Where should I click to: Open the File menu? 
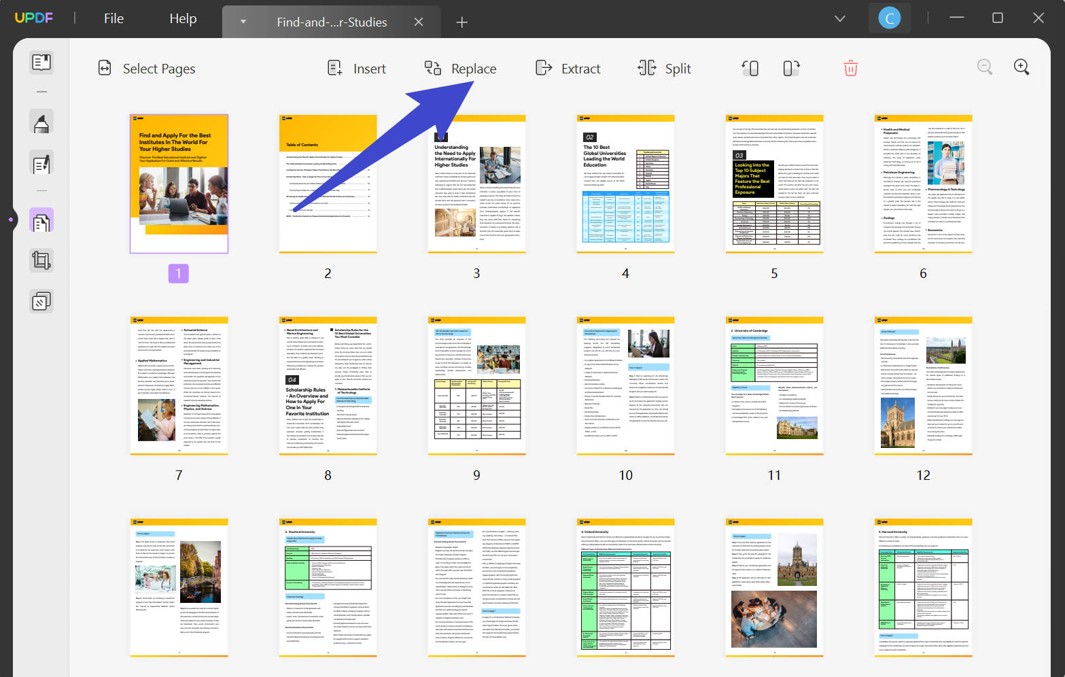pos(113,18)
